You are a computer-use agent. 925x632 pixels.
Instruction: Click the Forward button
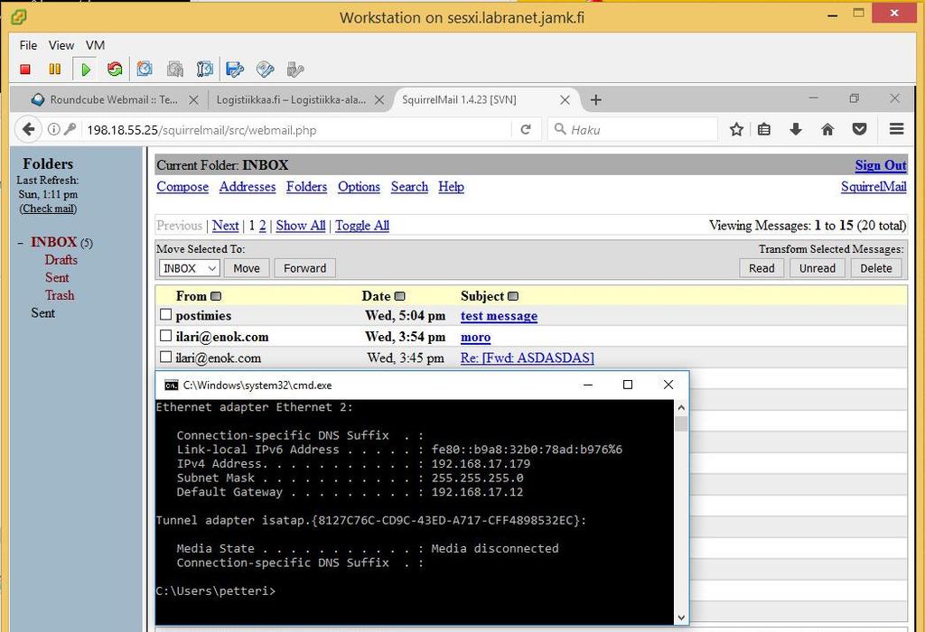304,268
